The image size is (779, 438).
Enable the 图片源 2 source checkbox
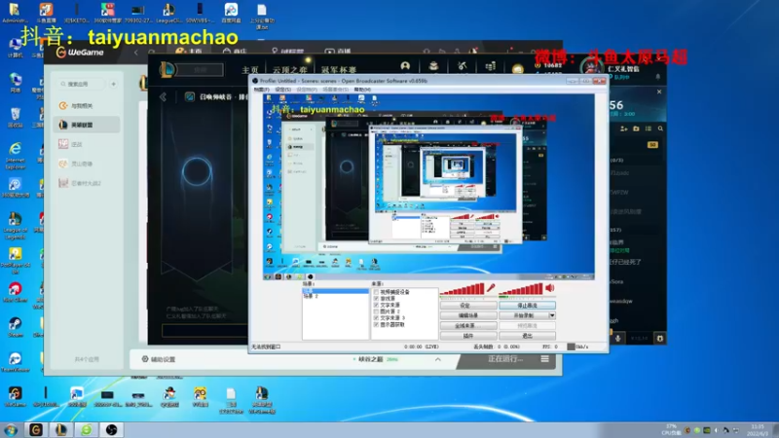pyautogui.click(x=376, y=311)
